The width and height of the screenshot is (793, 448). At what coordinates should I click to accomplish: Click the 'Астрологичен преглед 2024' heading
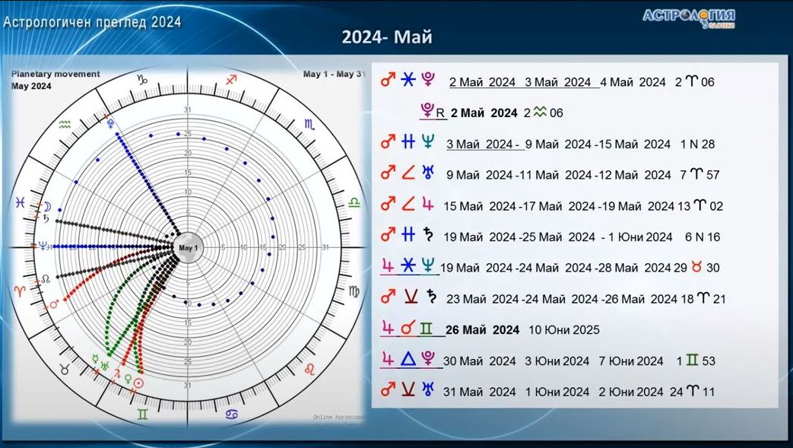92,22
